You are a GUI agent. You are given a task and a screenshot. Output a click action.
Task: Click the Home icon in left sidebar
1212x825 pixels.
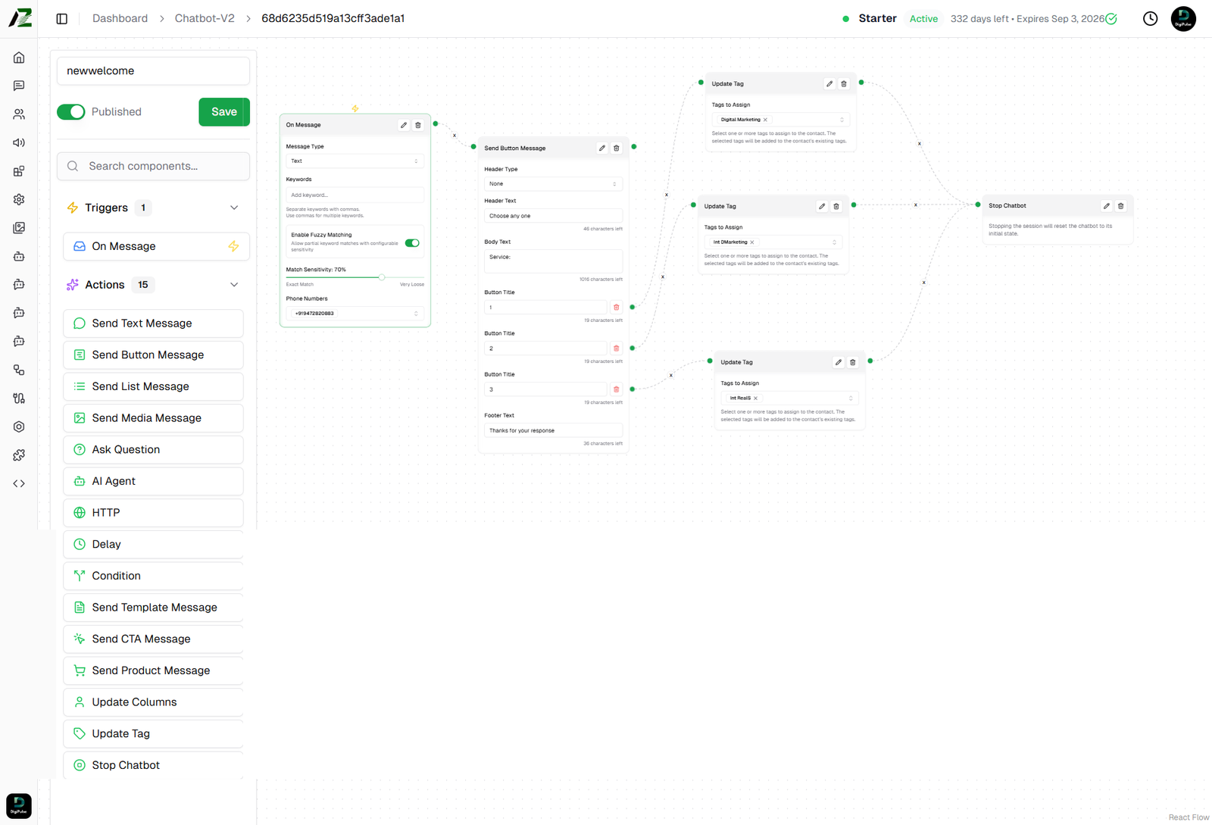click(19, 58)
